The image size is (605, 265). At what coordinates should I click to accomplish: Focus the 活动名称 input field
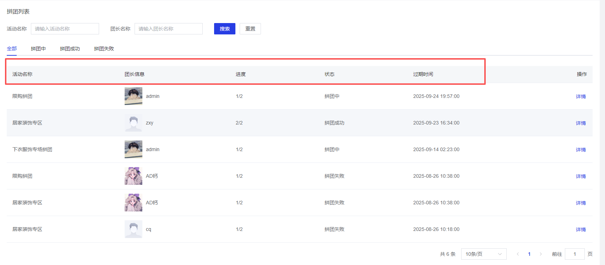tap(65, 29)
